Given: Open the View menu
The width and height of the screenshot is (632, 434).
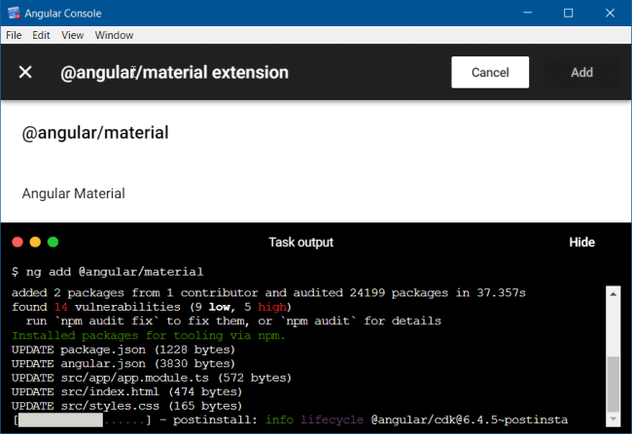Looking at the screenshot, I should tap(73, 35).
